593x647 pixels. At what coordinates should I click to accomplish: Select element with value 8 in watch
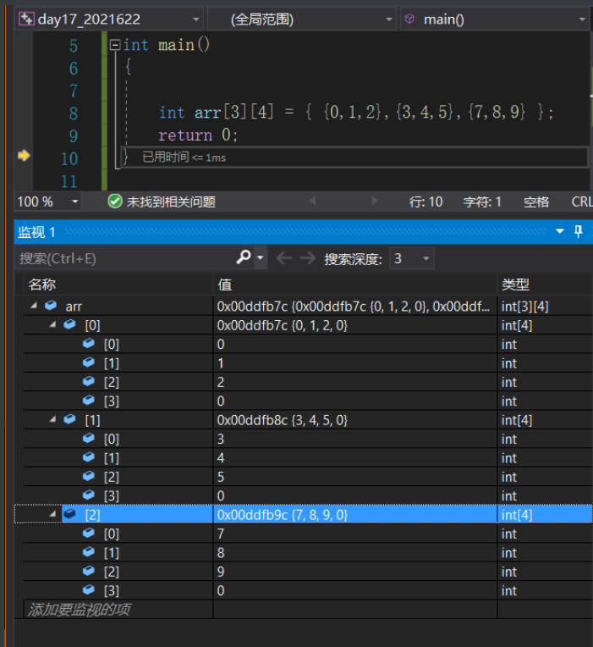(x=308, y=553)
